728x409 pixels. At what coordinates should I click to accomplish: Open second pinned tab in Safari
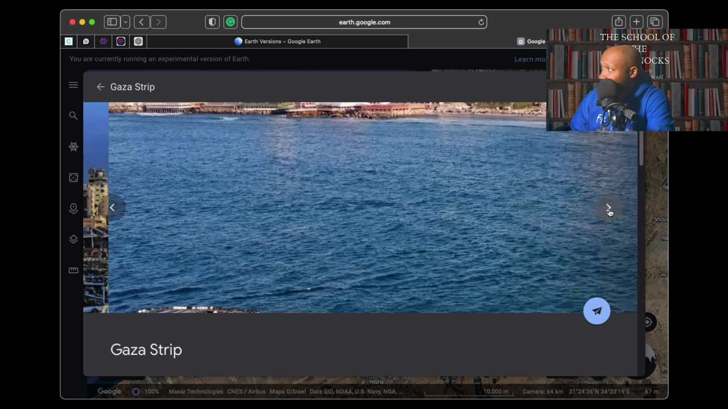[x=86, y=41]
